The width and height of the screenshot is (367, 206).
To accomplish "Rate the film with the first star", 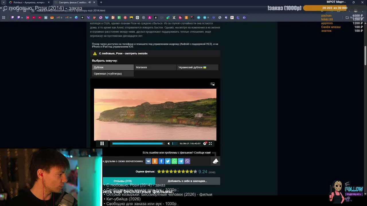I will click(x=159, y=172).
